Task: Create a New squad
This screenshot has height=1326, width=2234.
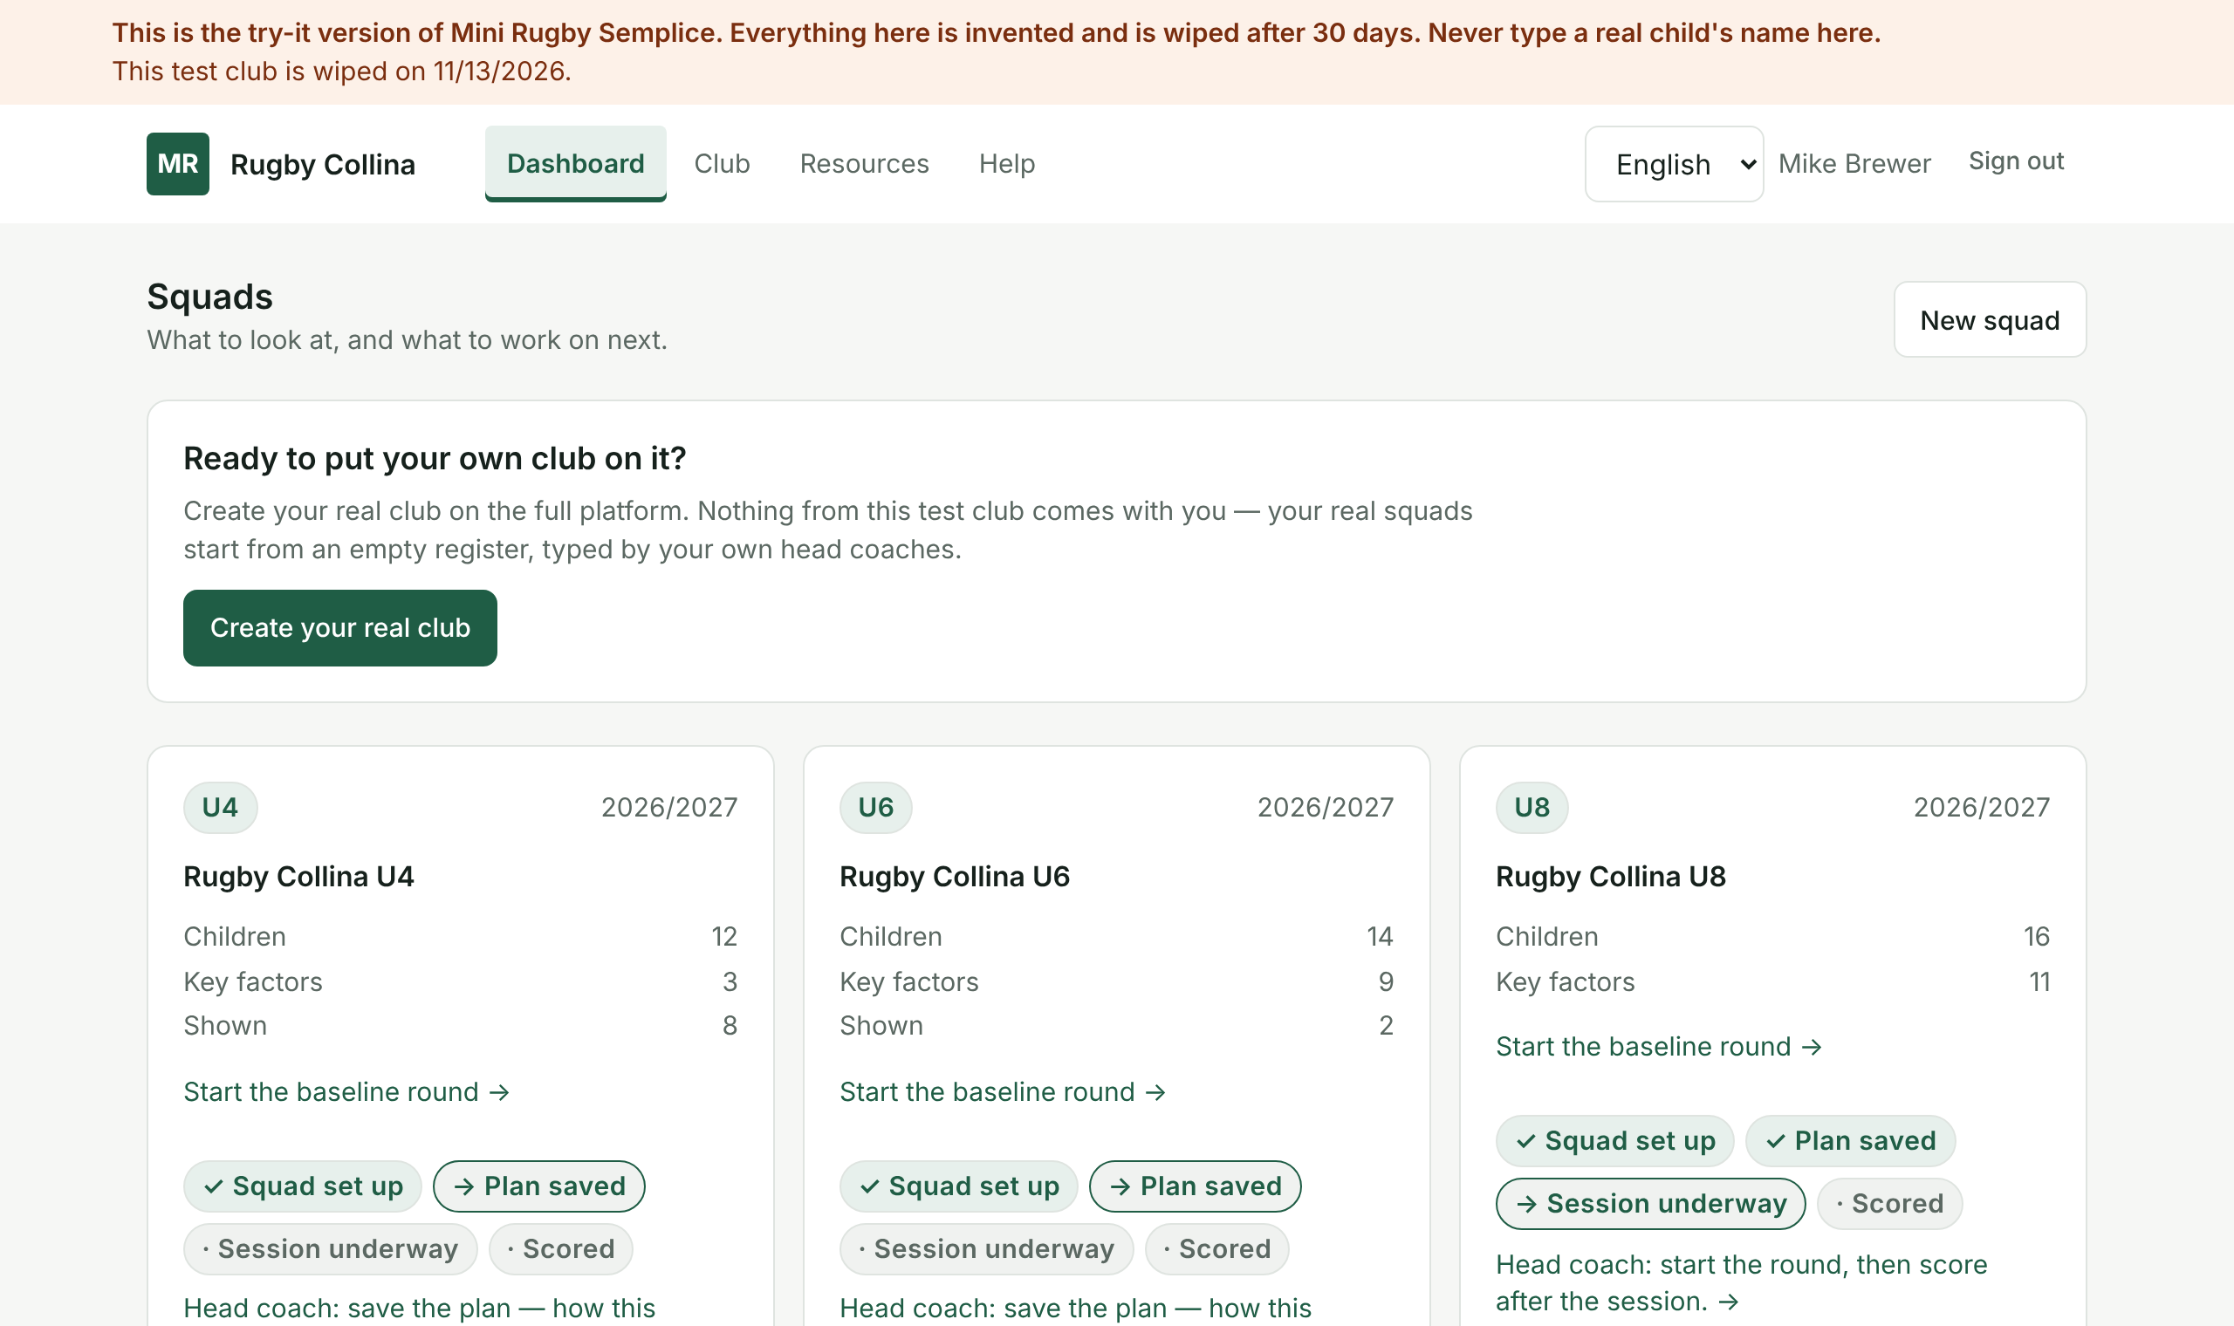Action: [1990, 320]
